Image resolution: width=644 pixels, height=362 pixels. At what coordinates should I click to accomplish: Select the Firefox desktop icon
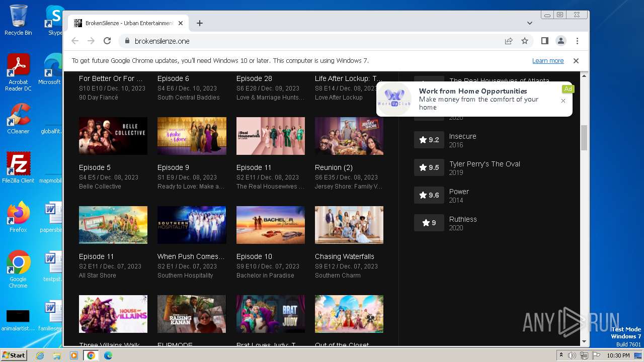pyautogui.click(x=18, y=217)
